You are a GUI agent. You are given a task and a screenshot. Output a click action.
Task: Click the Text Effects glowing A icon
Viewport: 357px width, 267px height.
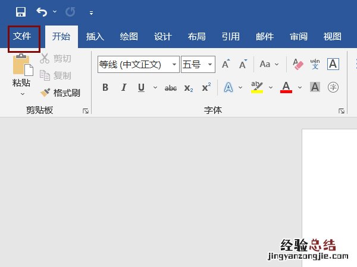point(228,88)
